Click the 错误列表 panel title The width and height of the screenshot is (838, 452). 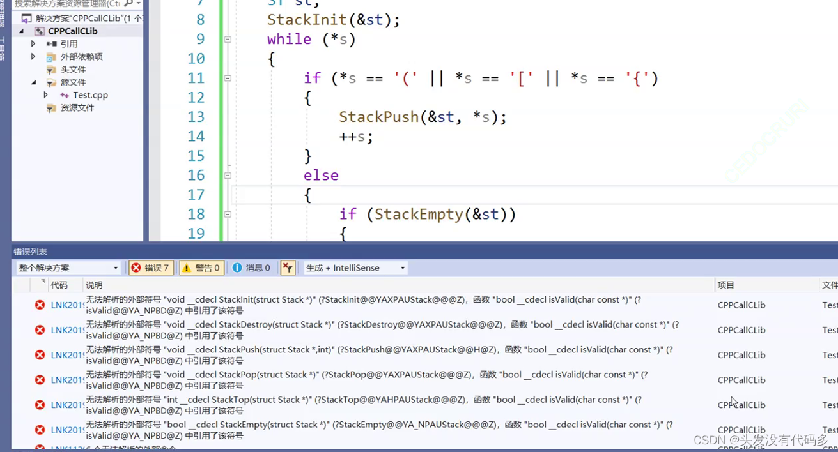tap(31, 252)
